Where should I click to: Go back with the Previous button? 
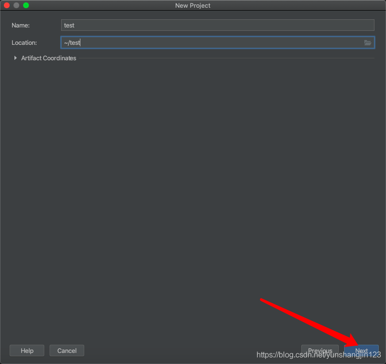pos(320,351)
